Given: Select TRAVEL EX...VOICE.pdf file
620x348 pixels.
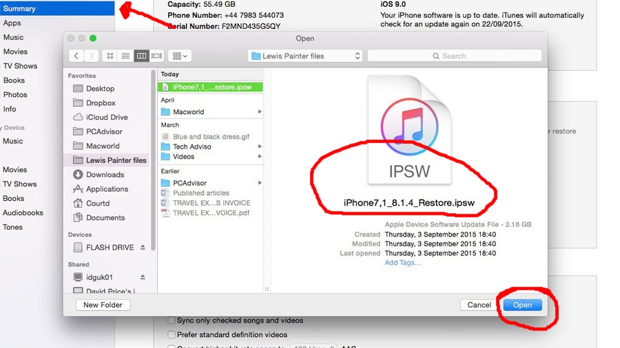Looking at the screenshot, I should [x=210, y=213].
